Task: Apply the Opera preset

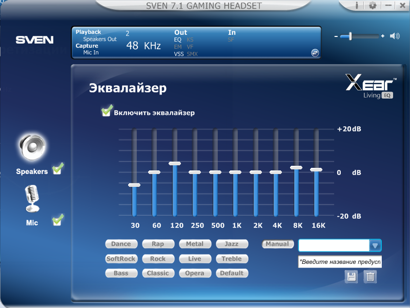Action: pyautogui.click(x=195, y=273)
